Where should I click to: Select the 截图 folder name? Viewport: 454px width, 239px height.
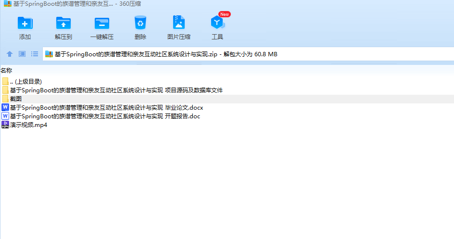pos(16,99)
